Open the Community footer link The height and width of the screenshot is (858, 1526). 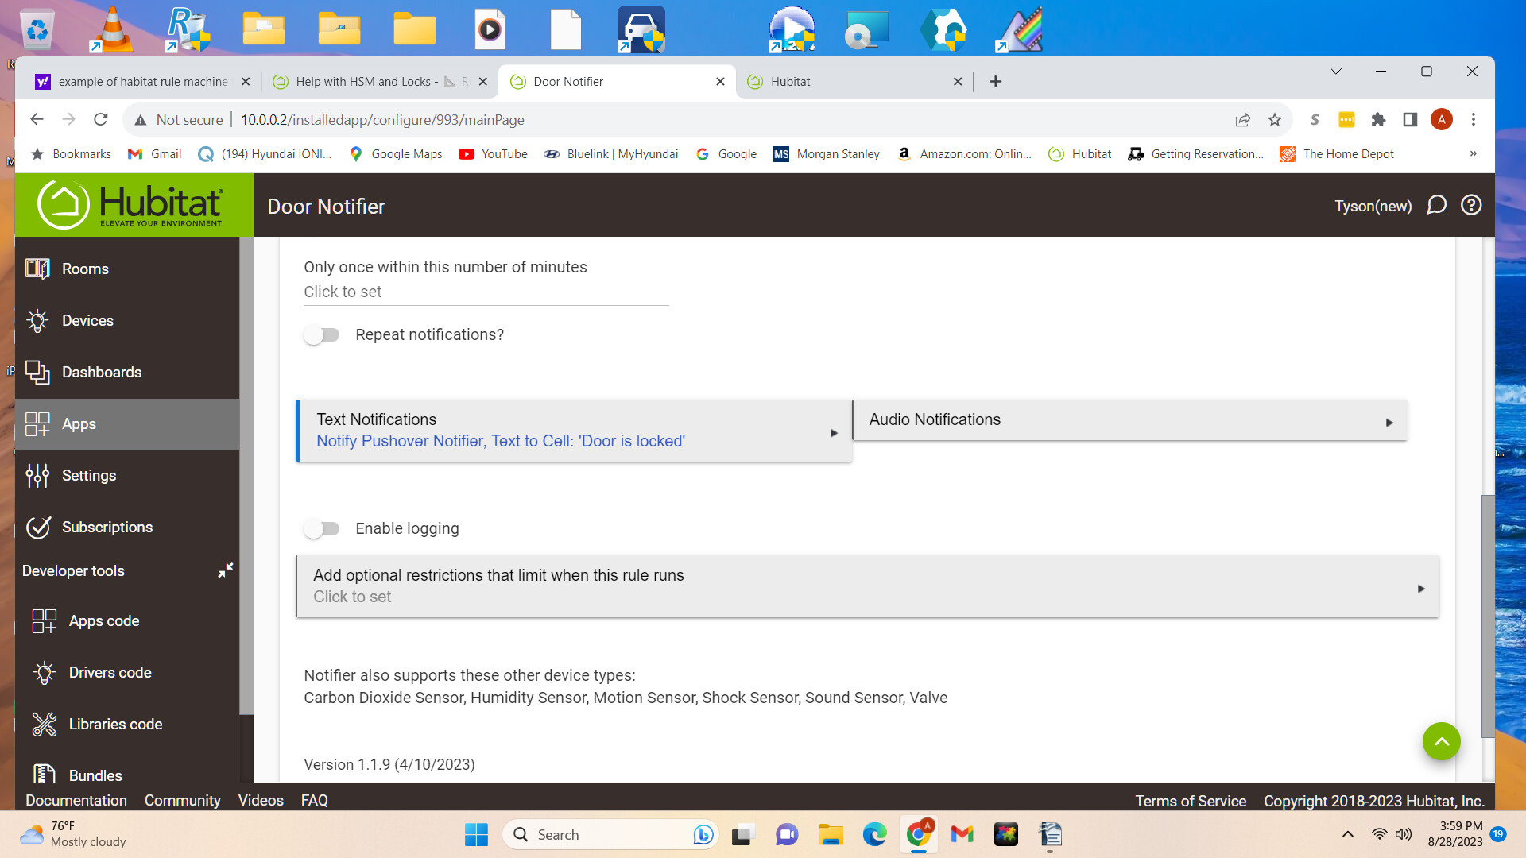point(182,801)
